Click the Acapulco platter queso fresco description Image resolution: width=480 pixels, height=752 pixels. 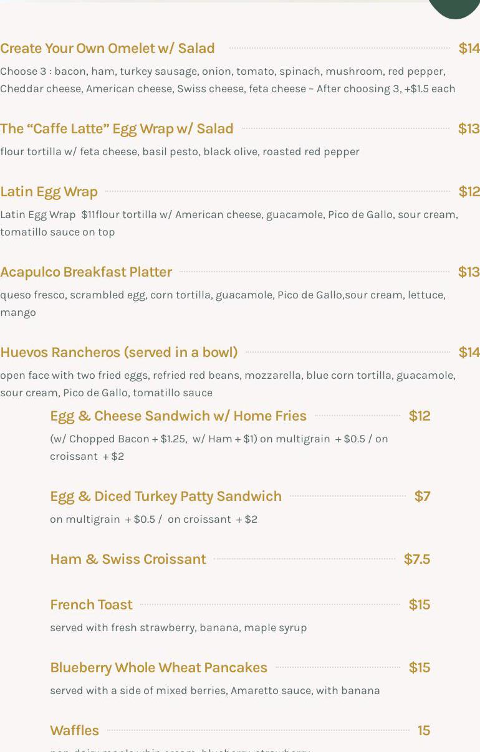click(x=223, y=303)
